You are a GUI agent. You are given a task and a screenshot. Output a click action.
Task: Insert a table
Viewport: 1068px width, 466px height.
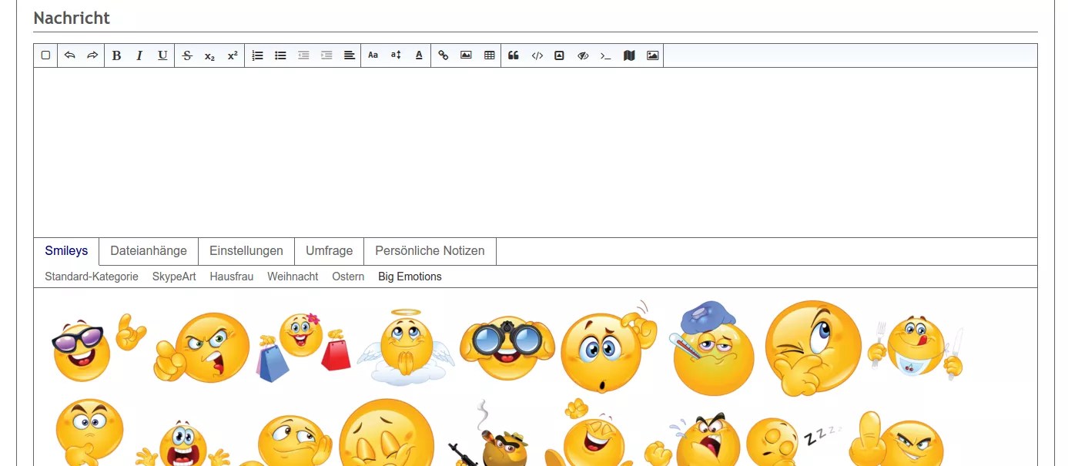(x=489, y=55)
